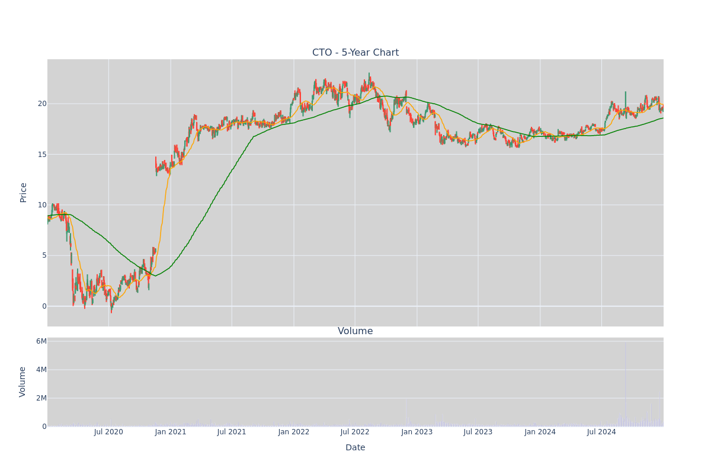
Task: Click the volume spike near December 2022
Action: tap(406, 412)
